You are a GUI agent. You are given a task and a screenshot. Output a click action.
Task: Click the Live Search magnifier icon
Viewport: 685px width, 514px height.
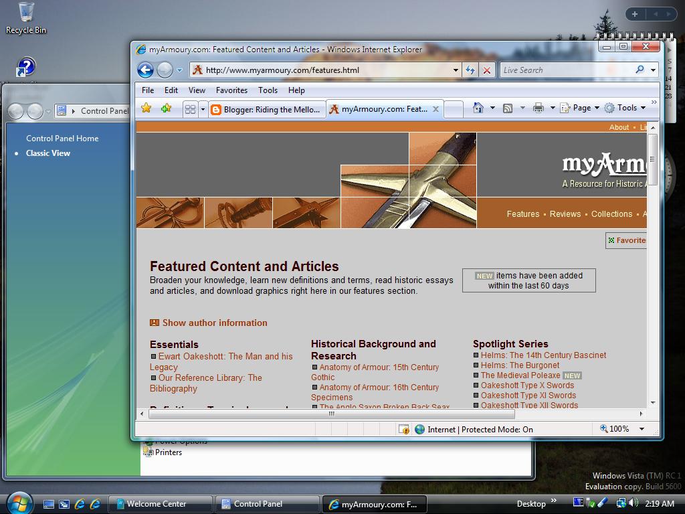[640, 70]
